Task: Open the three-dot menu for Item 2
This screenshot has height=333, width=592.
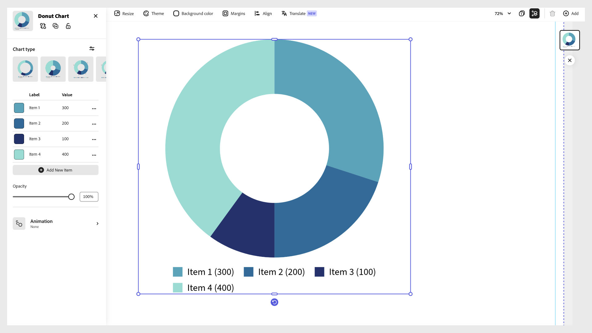Action: click(94, 124)
